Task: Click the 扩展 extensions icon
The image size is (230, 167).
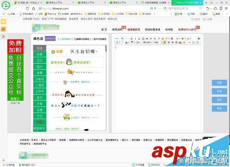Action: (x=178, y=14)
